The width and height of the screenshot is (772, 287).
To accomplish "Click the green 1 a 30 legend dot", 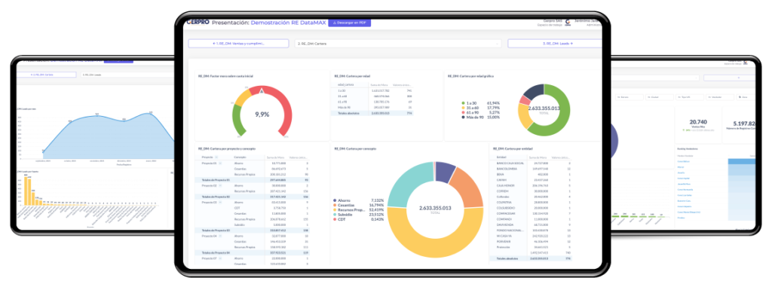I will click(464, 103).
